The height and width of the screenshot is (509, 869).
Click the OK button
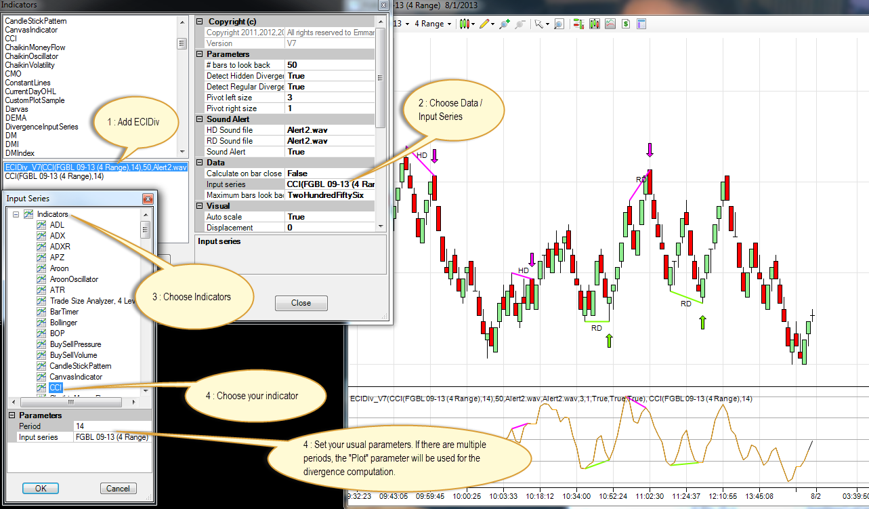click(x=40, y=488)
